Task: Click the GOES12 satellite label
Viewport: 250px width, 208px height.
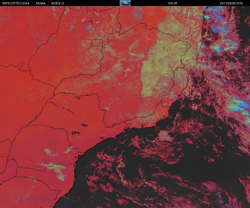Action: (58, 3)
